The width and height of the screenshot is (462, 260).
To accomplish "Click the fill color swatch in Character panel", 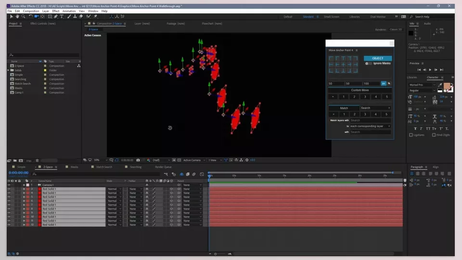I will click(x=447, y=86).
